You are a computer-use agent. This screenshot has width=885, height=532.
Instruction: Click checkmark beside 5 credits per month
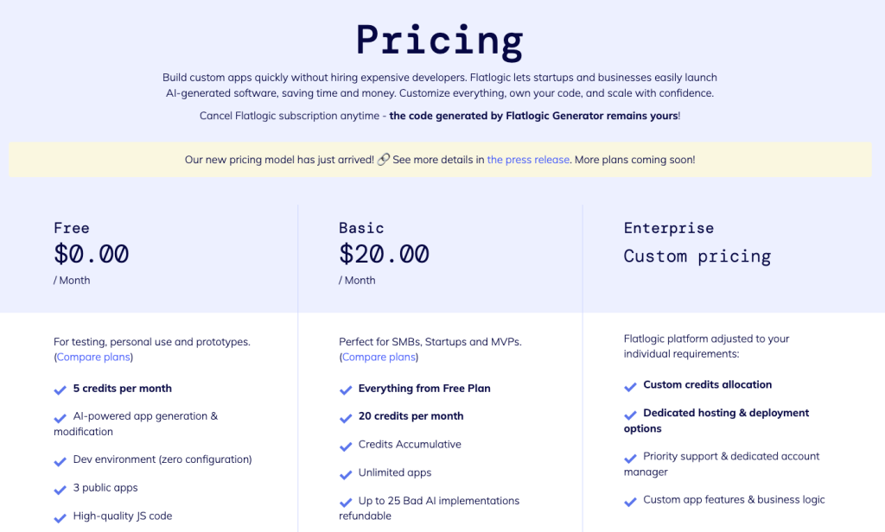click(x=60, y=389)
